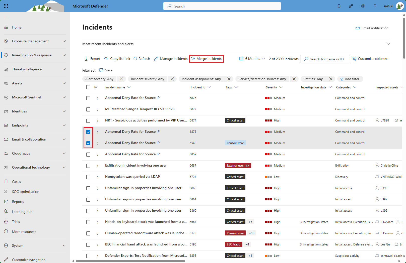This screenshot has height=263, width=406.
Task: Open the notifications bell icon
Action: [339, 6]
